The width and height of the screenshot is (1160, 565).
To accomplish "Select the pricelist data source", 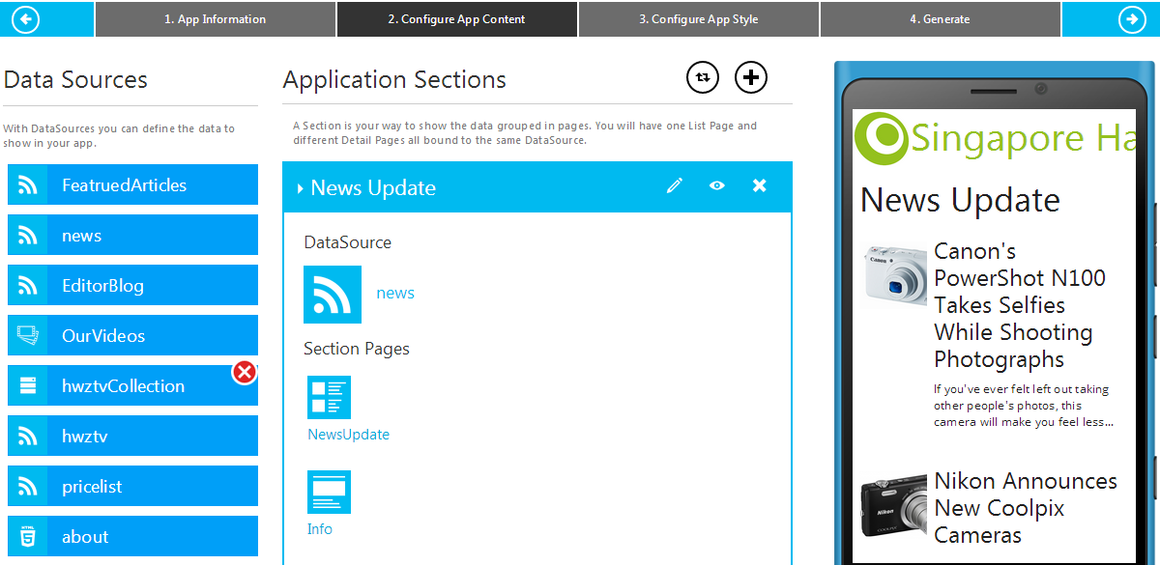I will [132, 486].
